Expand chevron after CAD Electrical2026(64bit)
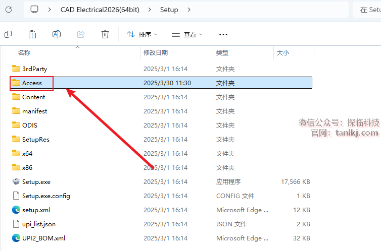The height and width of the screenshot is (251, 381). pos(150,10)
